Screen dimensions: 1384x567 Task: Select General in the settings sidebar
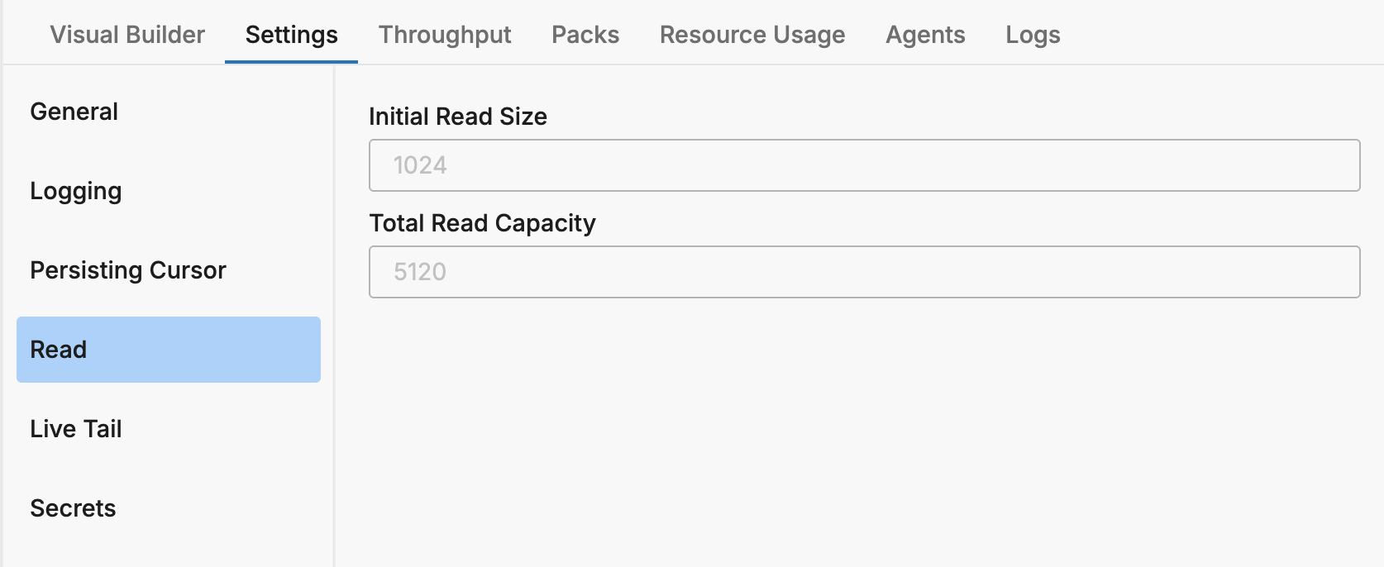[x=74, y=112]
